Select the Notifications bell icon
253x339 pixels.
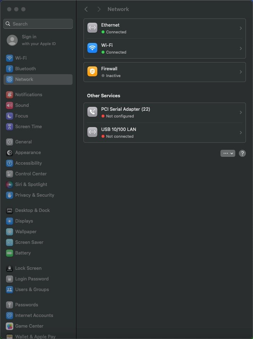[10, 94]
